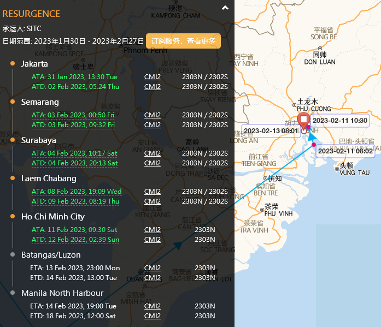Image resolution: width=381 pixels, height=327 pixels.
Task: Click the 2023-02-11 08:02 timestamp label
Action: (345, 151)
